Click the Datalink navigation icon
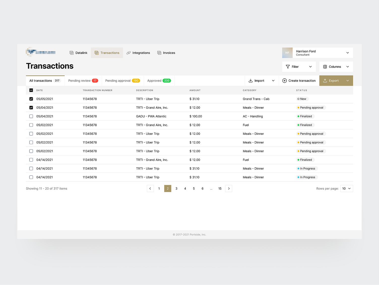The width and height of the screenshot is (379, 285). tap(71, 53)
